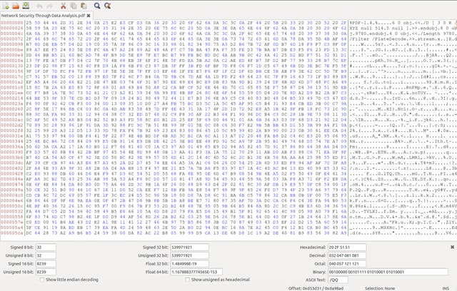The height and width of the screenshot is (291, 457).
Task: Open Find with the magnifier icon
Action: [x=97, y=6]
